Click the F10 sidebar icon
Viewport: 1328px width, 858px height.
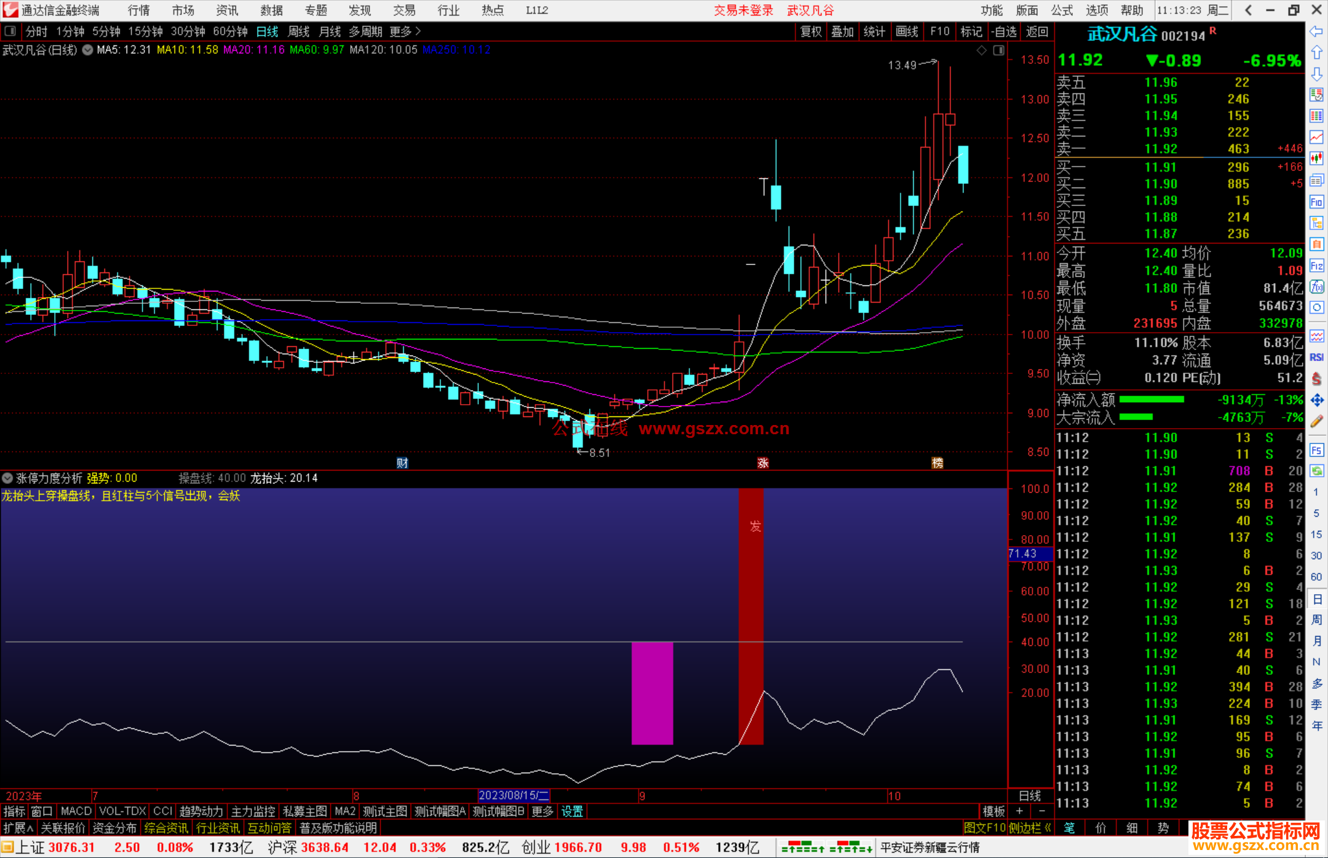(x=1316, y=202)
